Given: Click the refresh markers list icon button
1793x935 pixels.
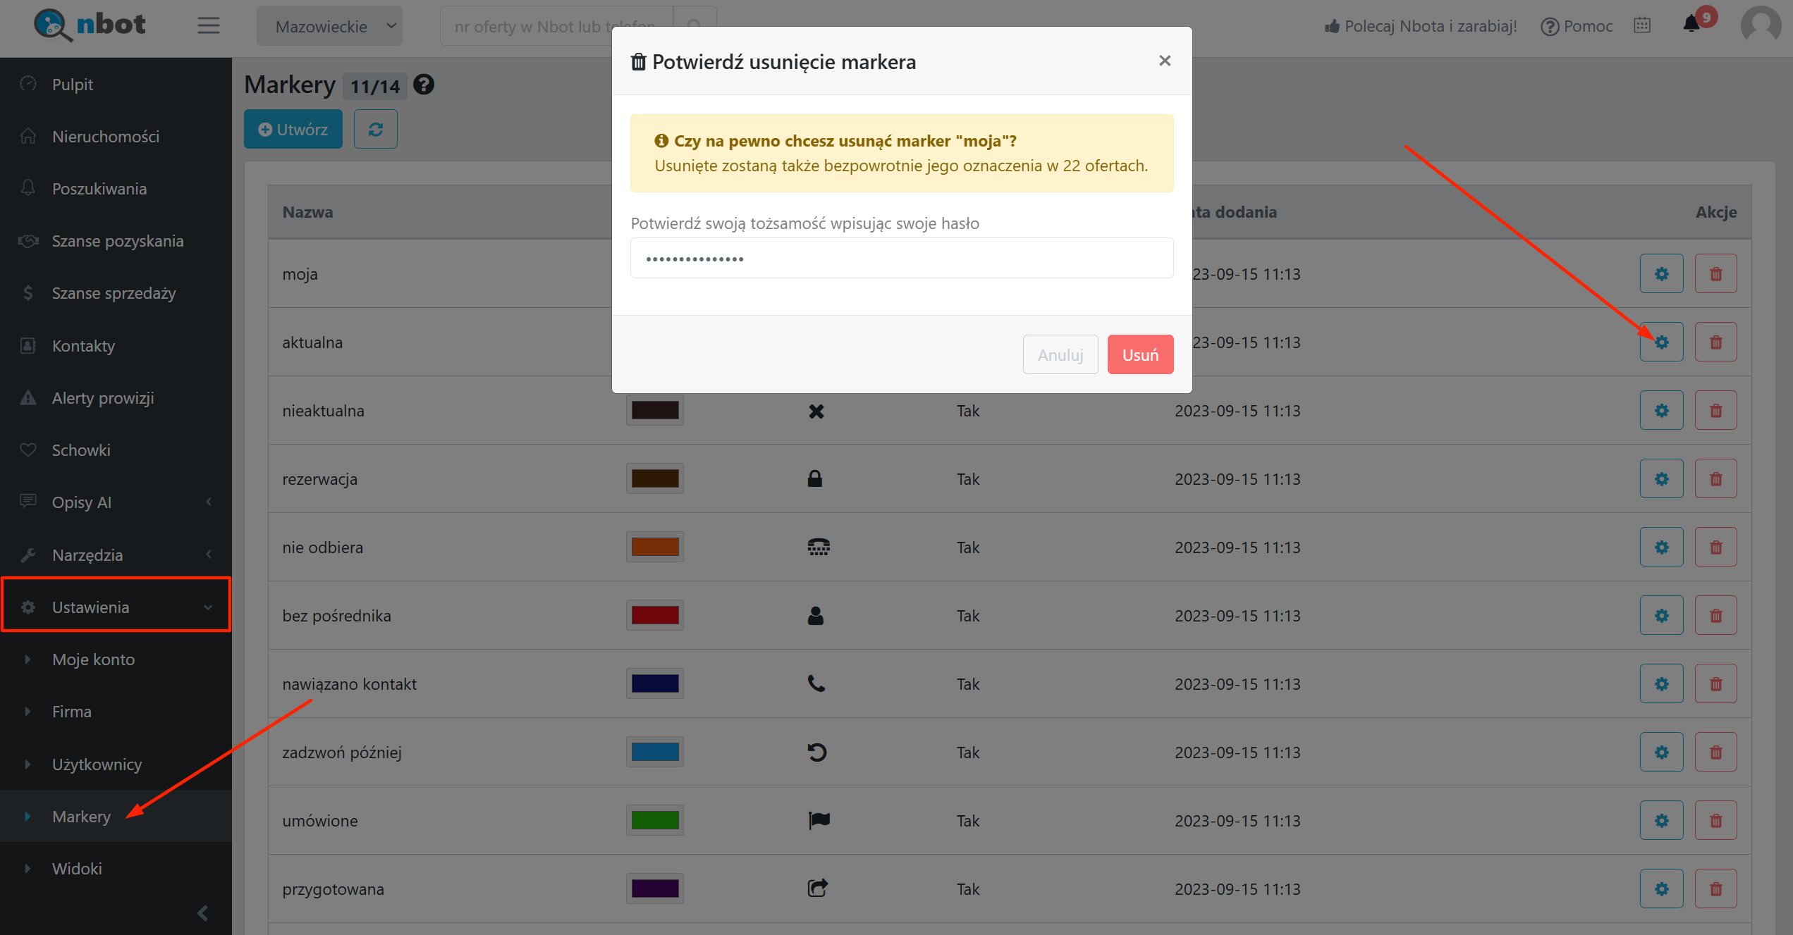Looking at the screenshot, I should [x=375, y=129].
